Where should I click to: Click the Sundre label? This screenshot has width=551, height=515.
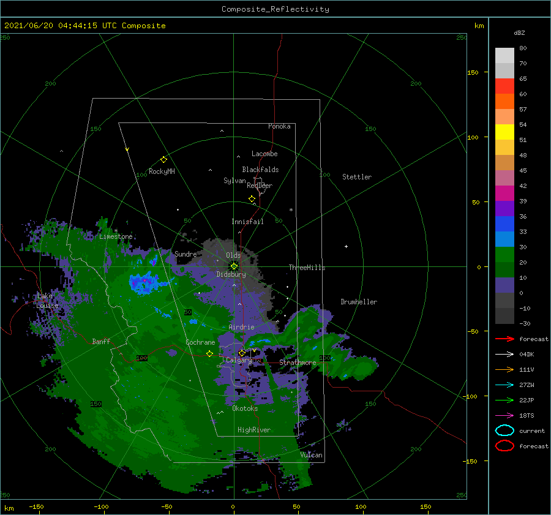(x=186, y=254)
